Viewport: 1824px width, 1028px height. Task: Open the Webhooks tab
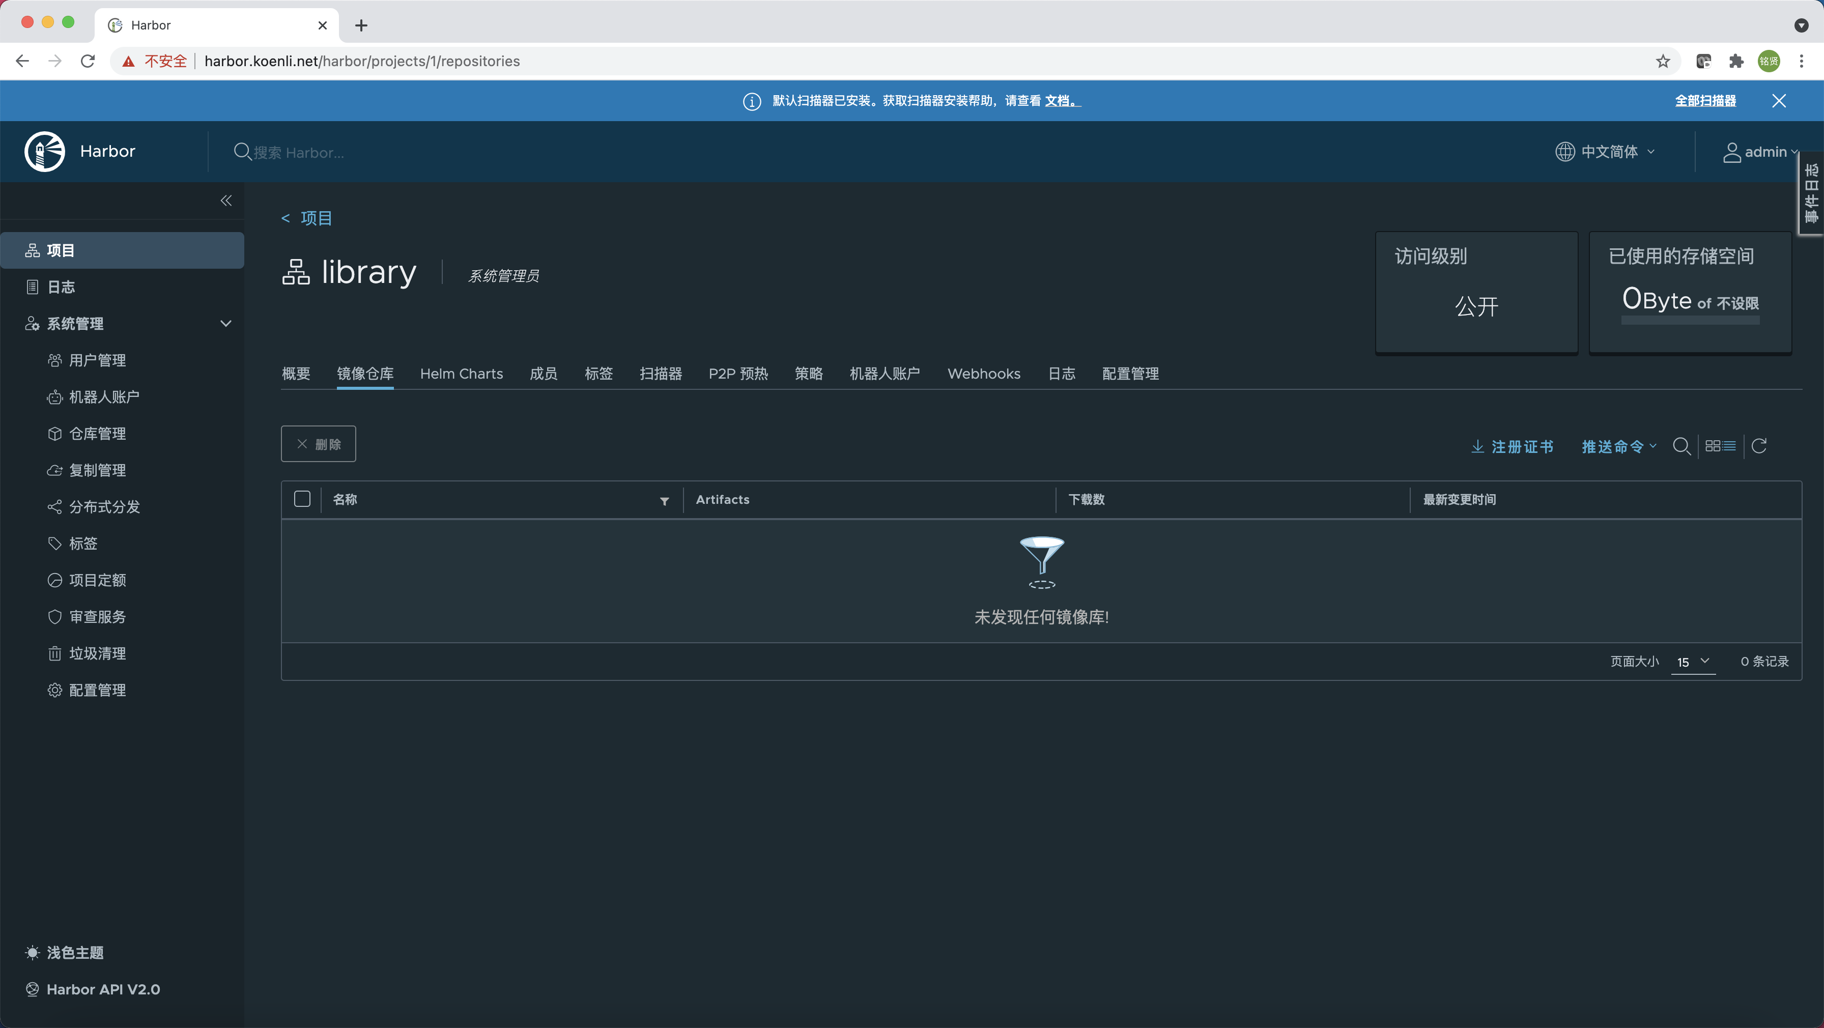click(x=984, y=373)
